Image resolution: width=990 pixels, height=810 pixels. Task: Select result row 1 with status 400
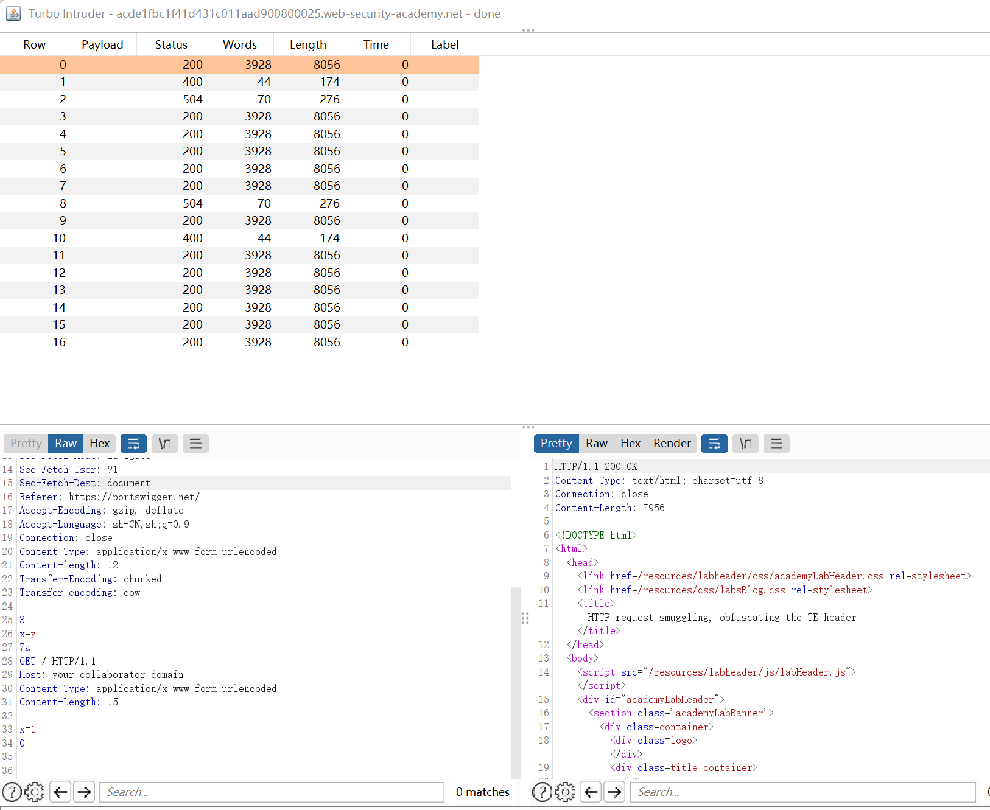(239, 82)
